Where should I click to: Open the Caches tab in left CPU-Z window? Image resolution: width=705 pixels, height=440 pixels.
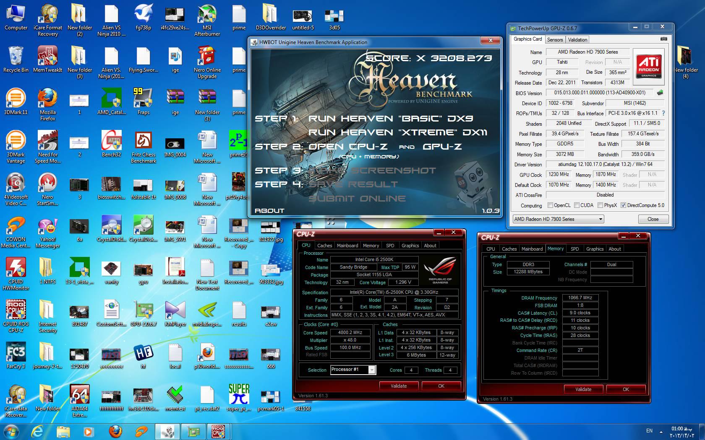coord(324,246)
